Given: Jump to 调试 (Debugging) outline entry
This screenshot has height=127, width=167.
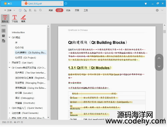Looking at the screenshot, I should point(25,98).
